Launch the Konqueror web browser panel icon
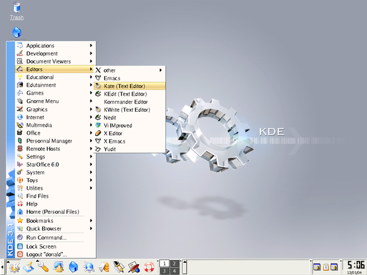 pyautogui.click(x=89, y=266)
